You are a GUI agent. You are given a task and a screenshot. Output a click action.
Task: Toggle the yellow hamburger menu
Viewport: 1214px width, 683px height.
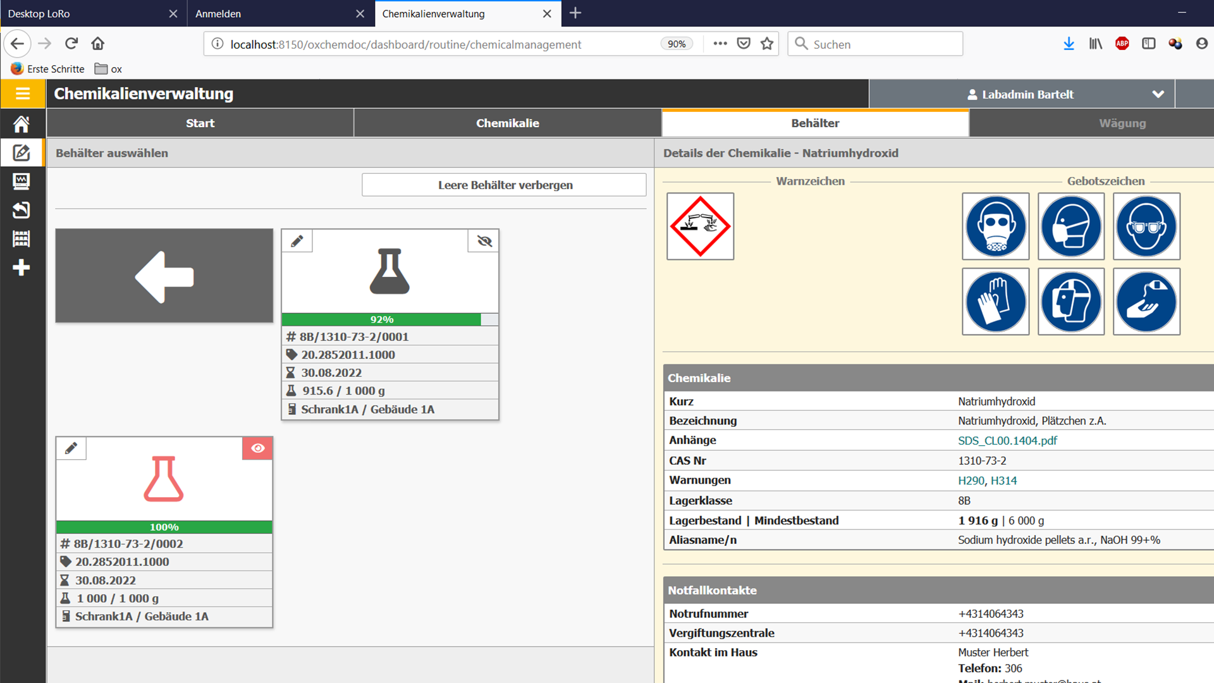[23, 94]
